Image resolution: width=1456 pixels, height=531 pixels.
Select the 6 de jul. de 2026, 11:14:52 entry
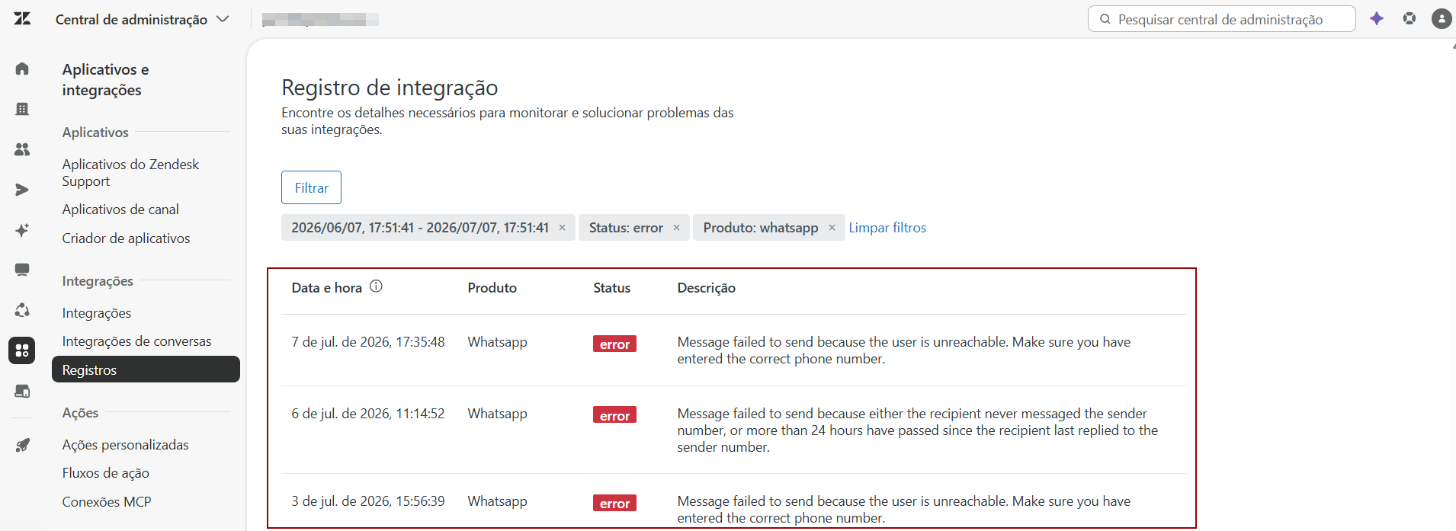367,414
